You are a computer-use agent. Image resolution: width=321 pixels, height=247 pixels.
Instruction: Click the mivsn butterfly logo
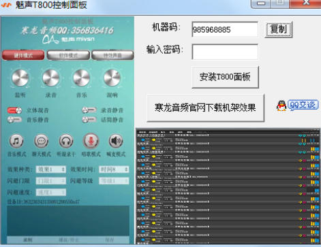tap(50, 39)
